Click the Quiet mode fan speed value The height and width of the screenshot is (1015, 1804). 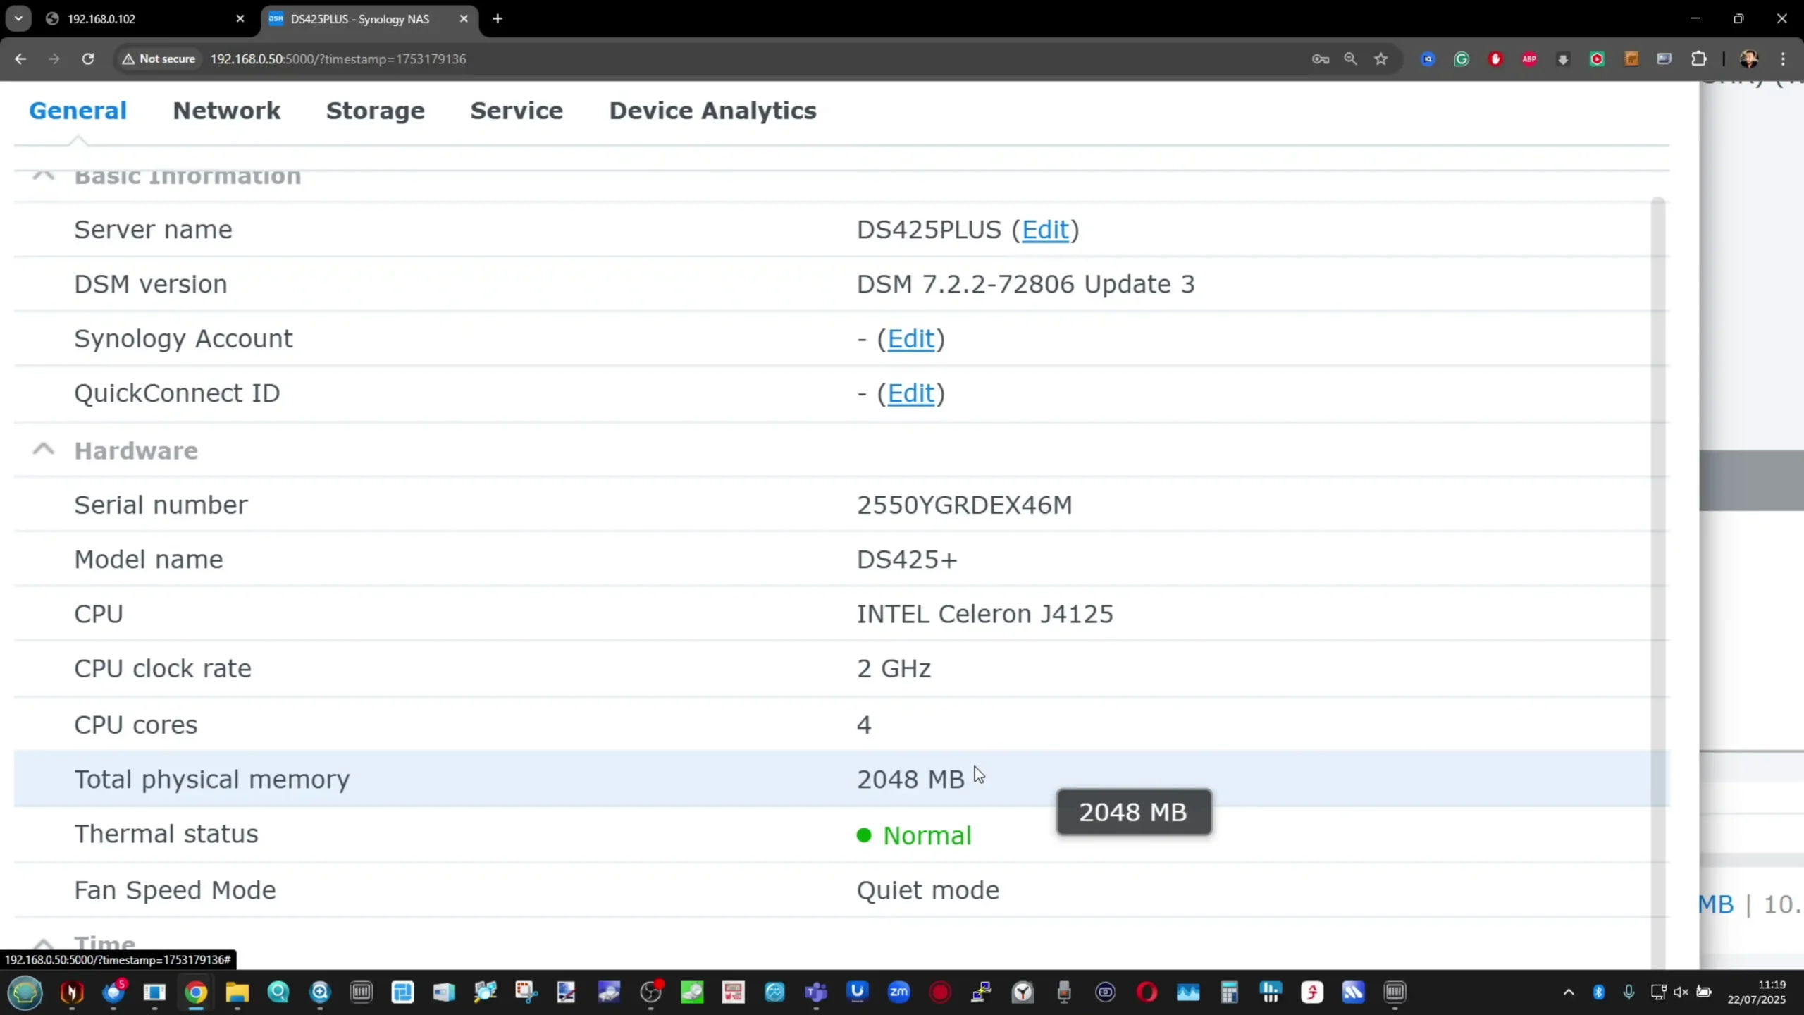pyautogui.click(x=927, y=890)
